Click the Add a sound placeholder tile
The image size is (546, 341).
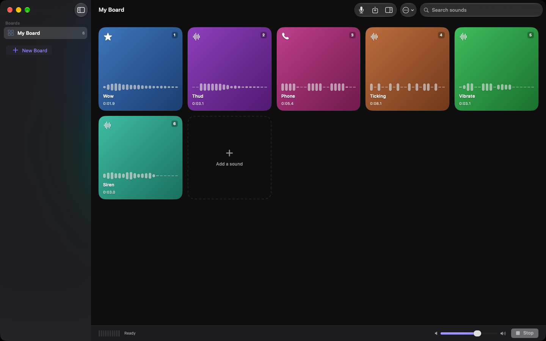[x=229, y=158]
